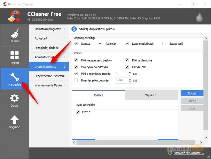Open Przywracanie Systemu menu item
This screenshot has height=159, width=211.
click(x=49, y=76)
